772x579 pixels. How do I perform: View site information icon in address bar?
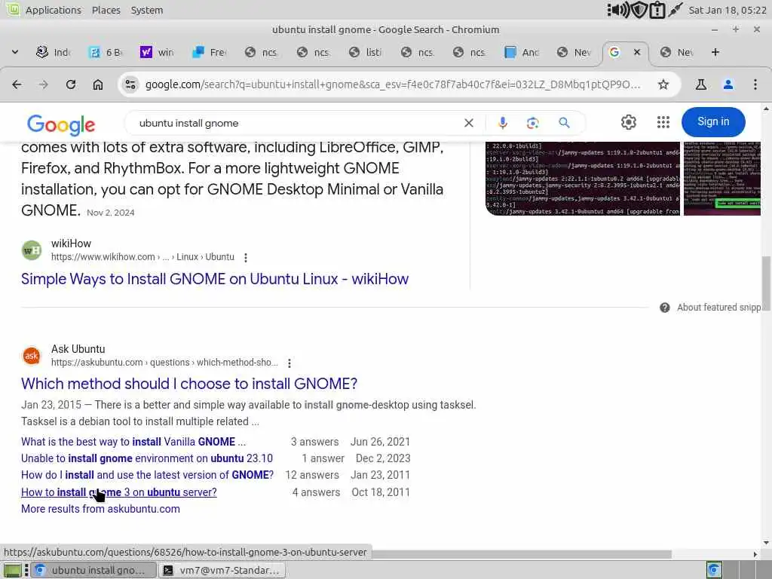pyautogui.click(x=130, y=84)
